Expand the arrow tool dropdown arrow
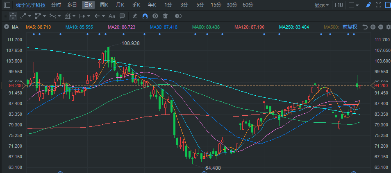Viewport: 391px width, 173px height. coord(103,16)
